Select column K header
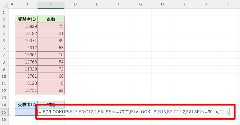The height and width of the screenshot is (125, 240). pos(228,4)
